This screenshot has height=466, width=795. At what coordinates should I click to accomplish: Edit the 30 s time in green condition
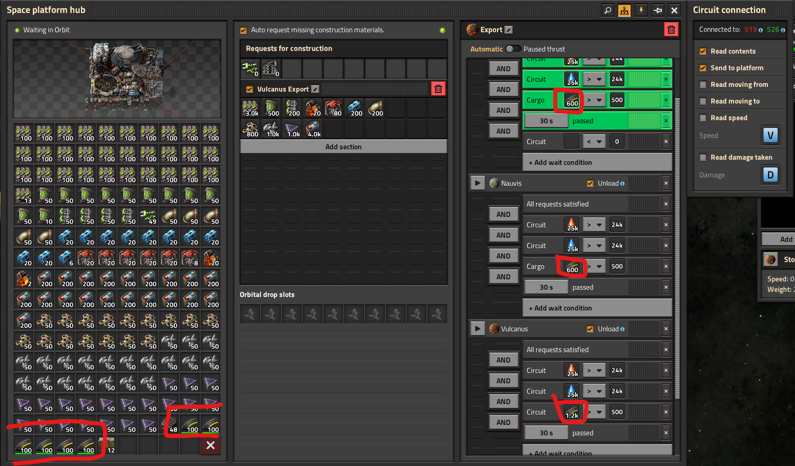[x=546, y=121]
